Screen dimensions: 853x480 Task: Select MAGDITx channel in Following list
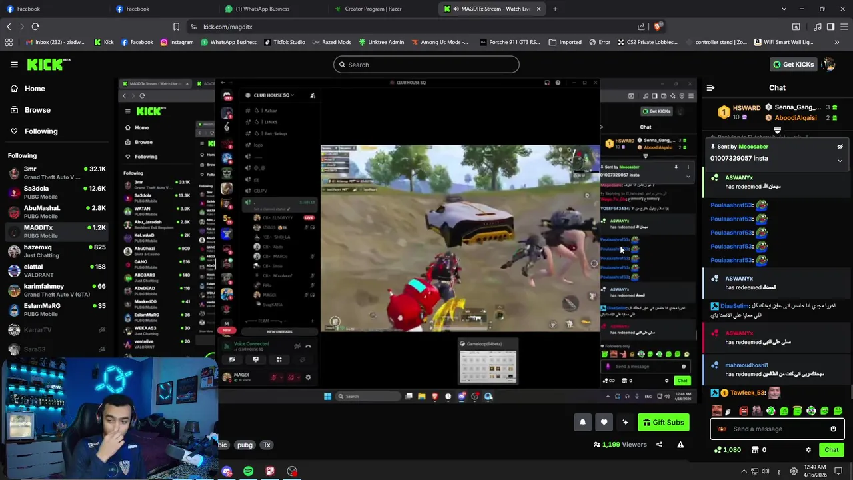57,231
